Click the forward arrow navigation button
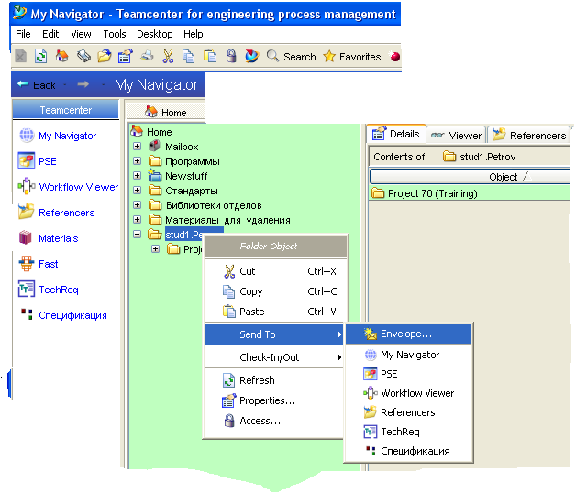This screenshot has width=587, height=493. [x=83, y=84]
